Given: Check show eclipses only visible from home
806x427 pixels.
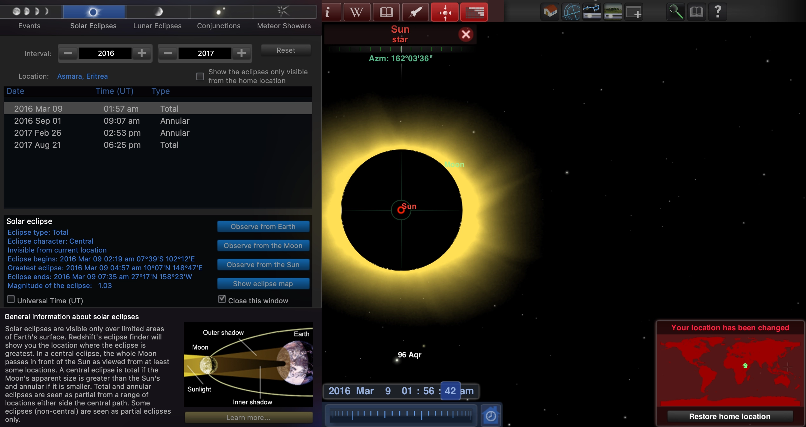Looking at the screenshot, I should [x=200, y=76].
